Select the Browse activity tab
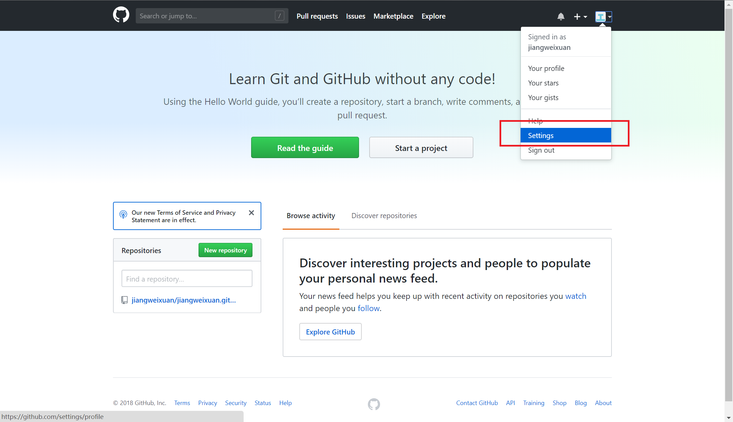Viewport: 733px width, 422px height. click(311, 216)
